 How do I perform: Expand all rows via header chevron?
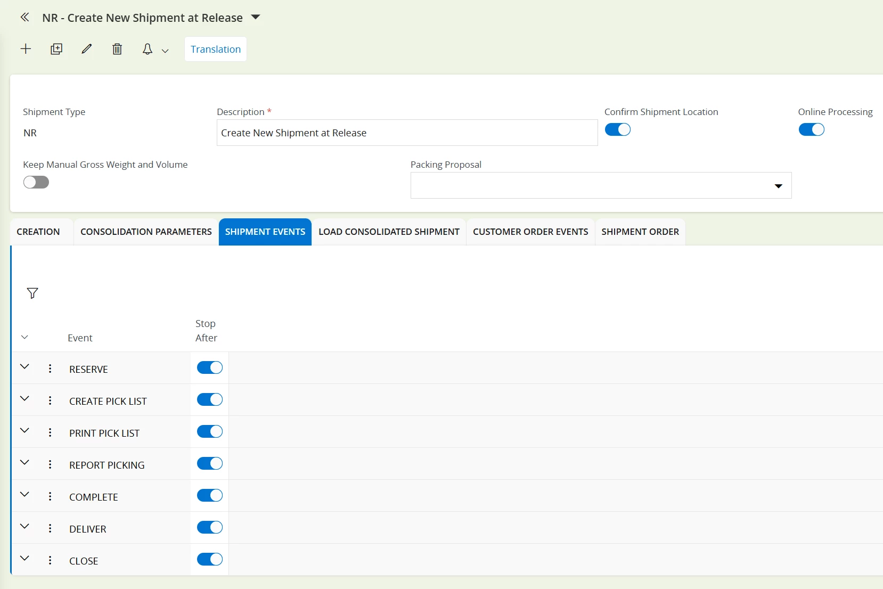click(24, 337)
